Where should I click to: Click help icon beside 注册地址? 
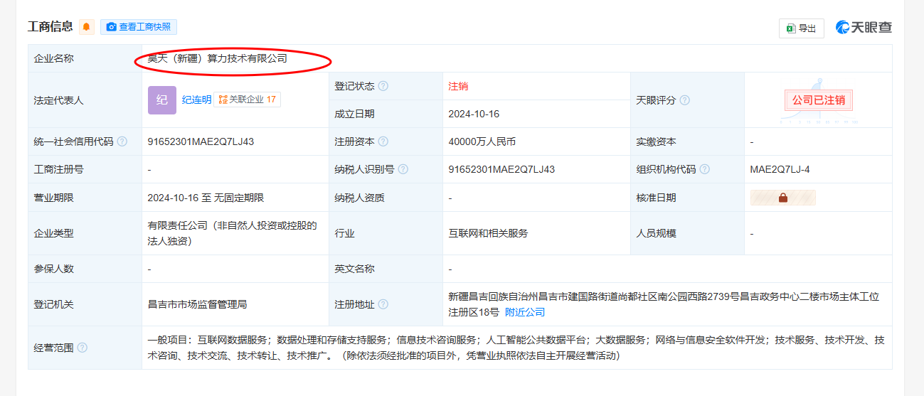(x=383, y=304)
